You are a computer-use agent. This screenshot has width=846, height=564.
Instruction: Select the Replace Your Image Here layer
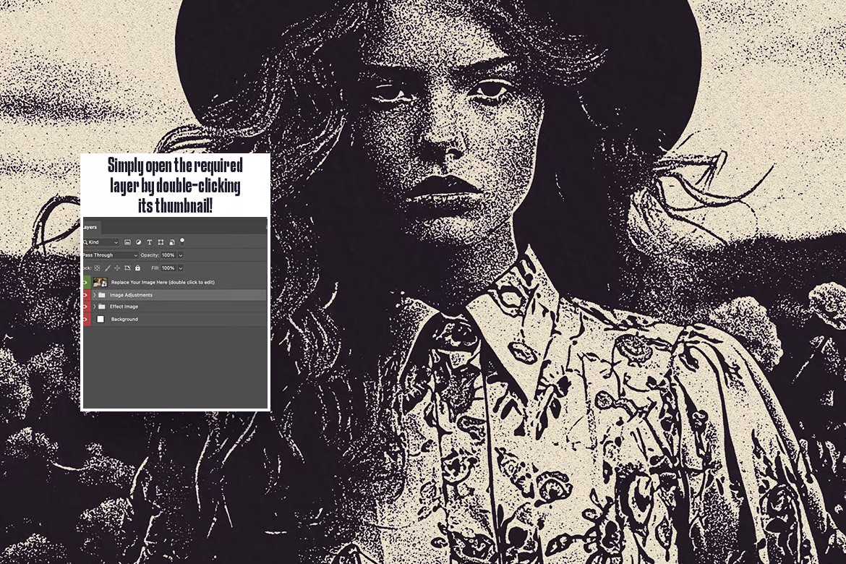pos(159,282)
